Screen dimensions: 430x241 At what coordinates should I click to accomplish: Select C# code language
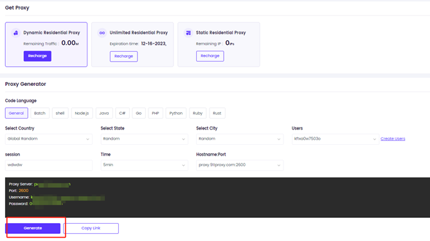tap(122, 113)
